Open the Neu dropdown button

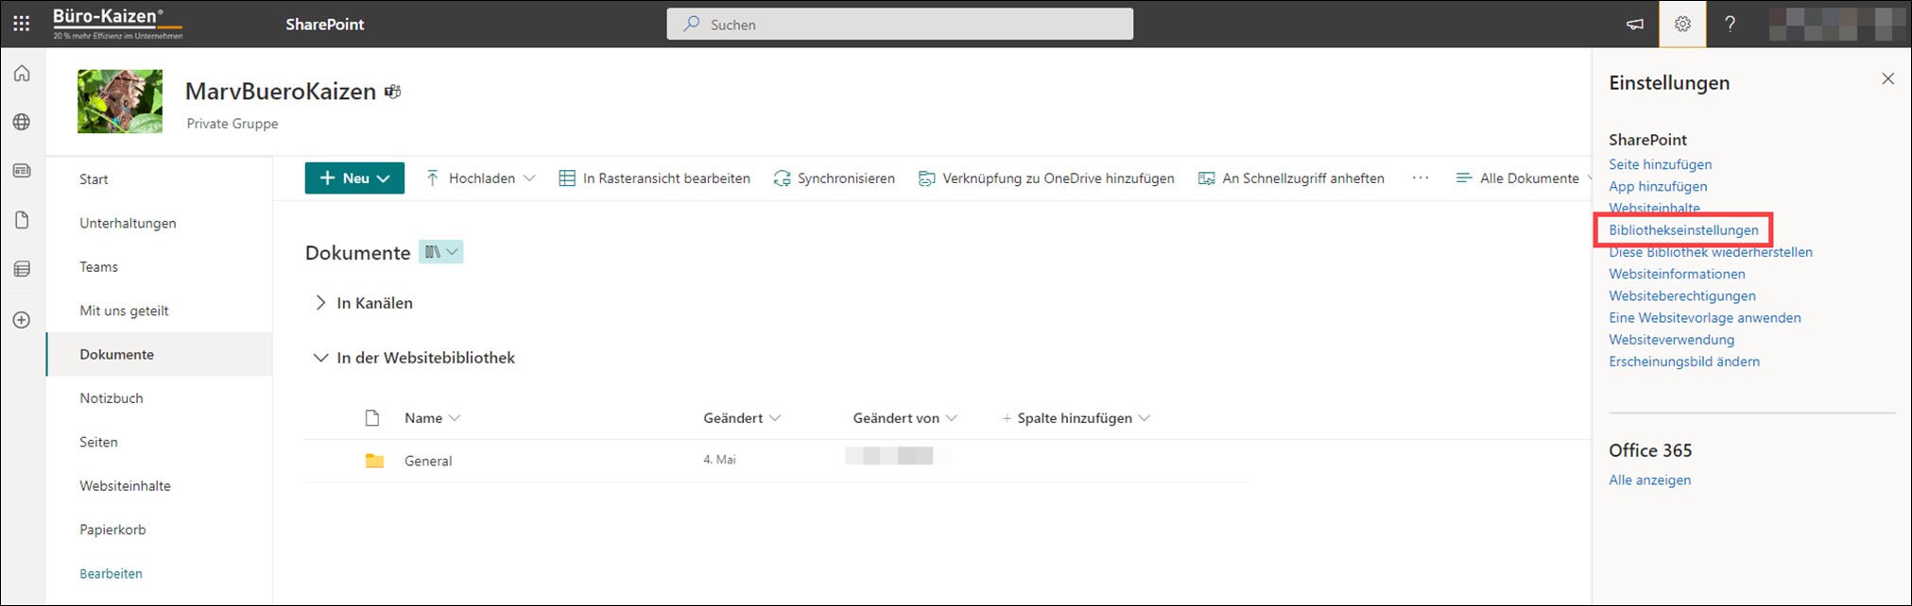click(354, 178)
